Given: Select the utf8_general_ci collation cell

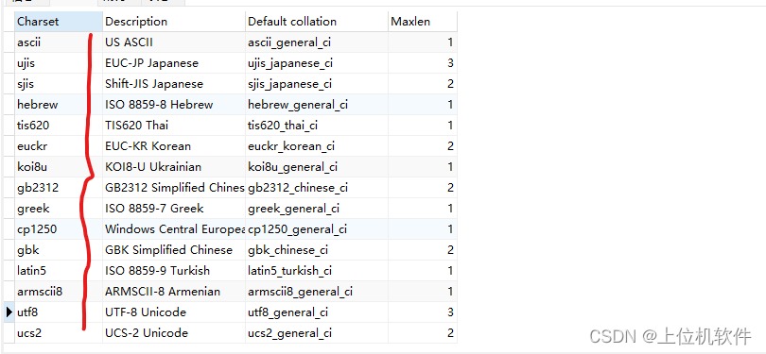Looking at the screenshot, I should [x=317, y=312].
